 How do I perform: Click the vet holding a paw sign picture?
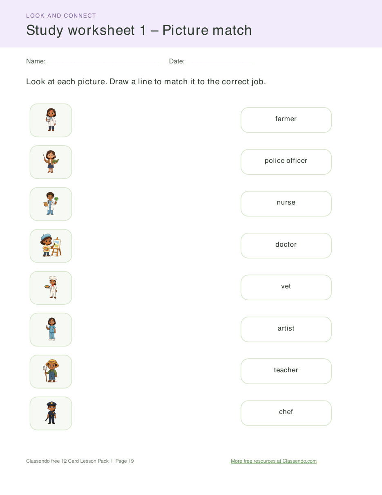coord(51,204)
